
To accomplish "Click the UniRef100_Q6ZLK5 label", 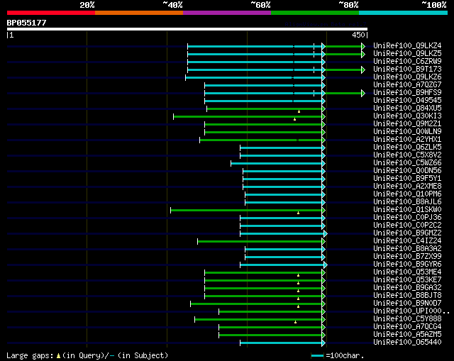I will (x=407, y=148).
